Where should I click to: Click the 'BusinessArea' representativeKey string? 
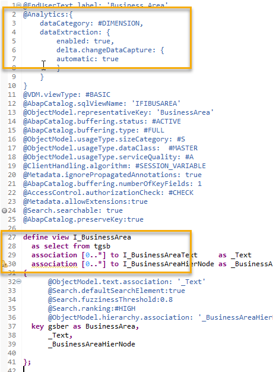pos(185,112)
